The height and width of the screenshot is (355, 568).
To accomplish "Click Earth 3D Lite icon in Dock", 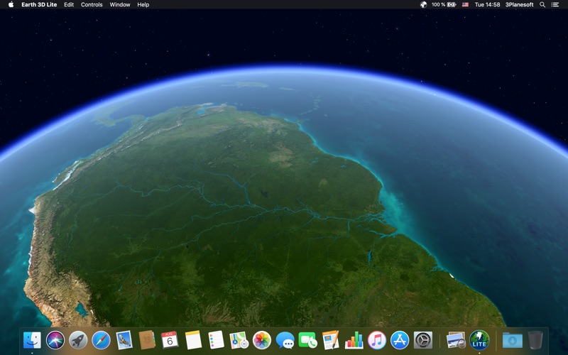I will tap(479, 341).
